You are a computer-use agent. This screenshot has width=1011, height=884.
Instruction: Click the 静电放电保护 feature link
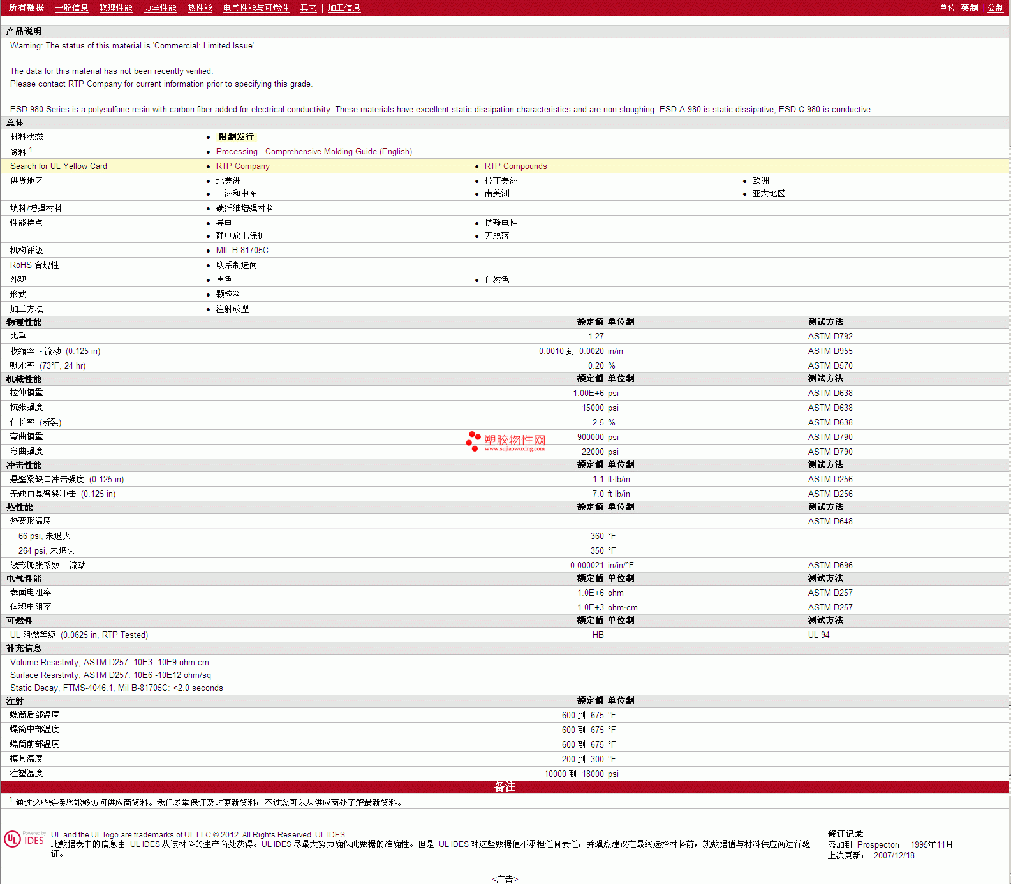pyautogui.click(x=241, y=235)
